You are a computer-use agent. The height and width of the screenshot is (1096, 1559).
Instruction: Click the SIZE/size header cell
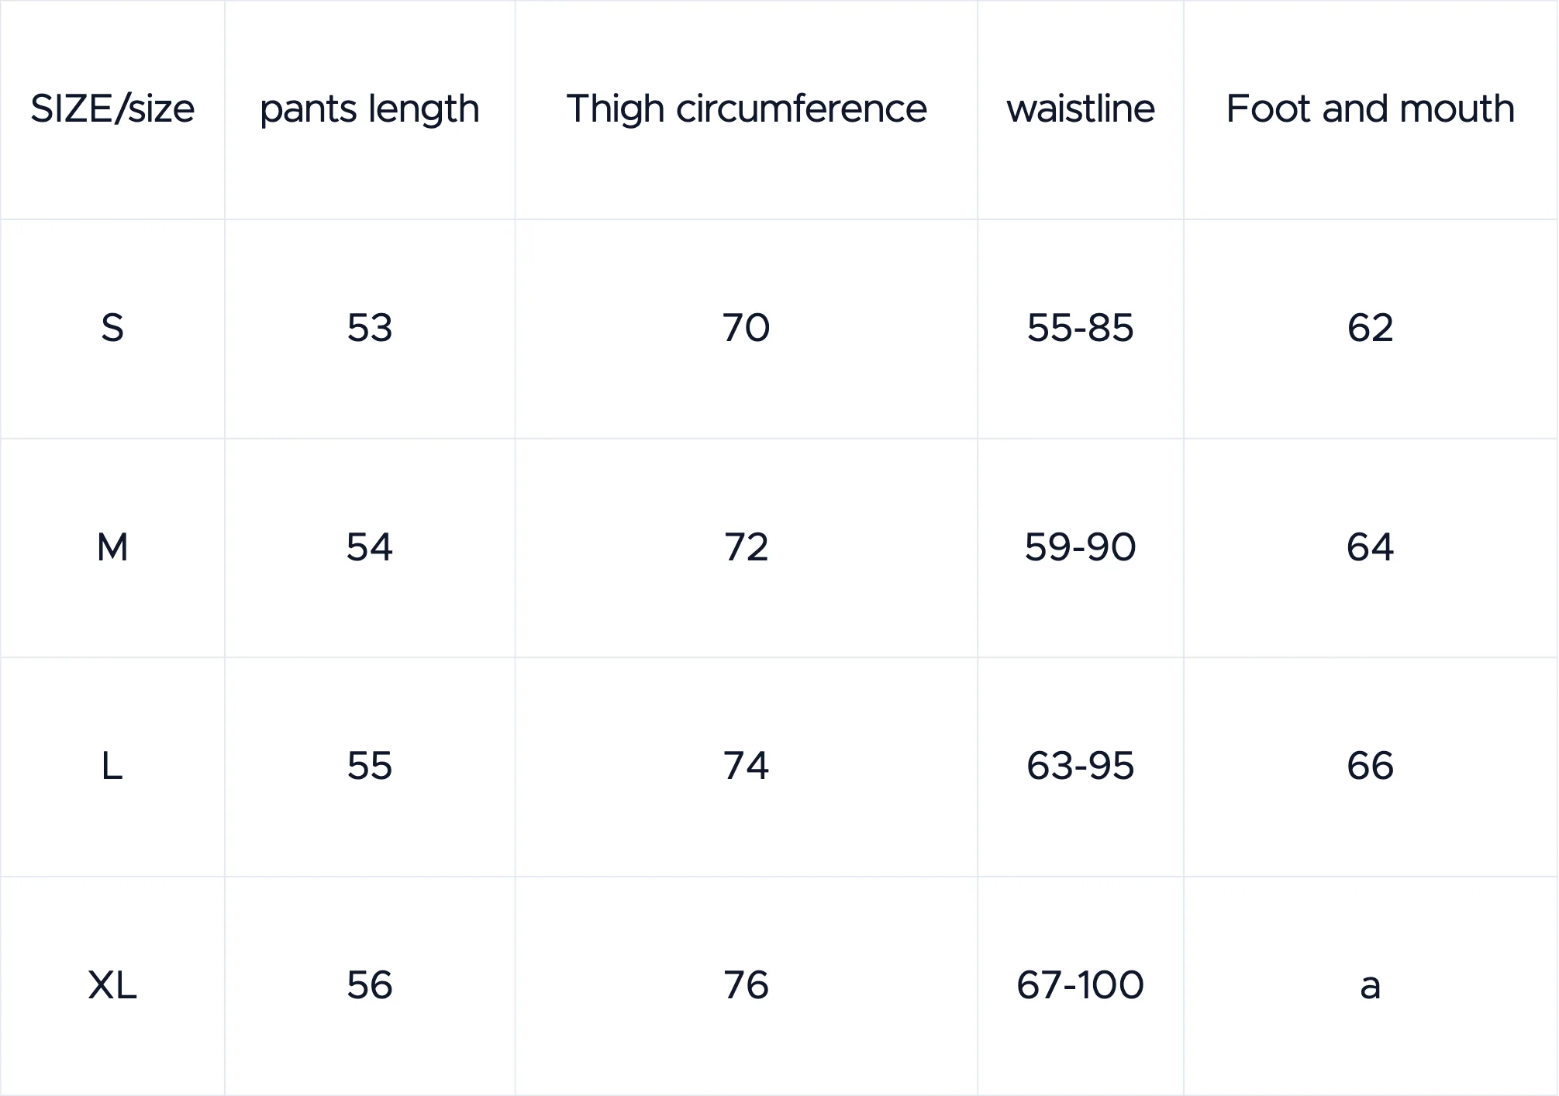pos(112,109)
